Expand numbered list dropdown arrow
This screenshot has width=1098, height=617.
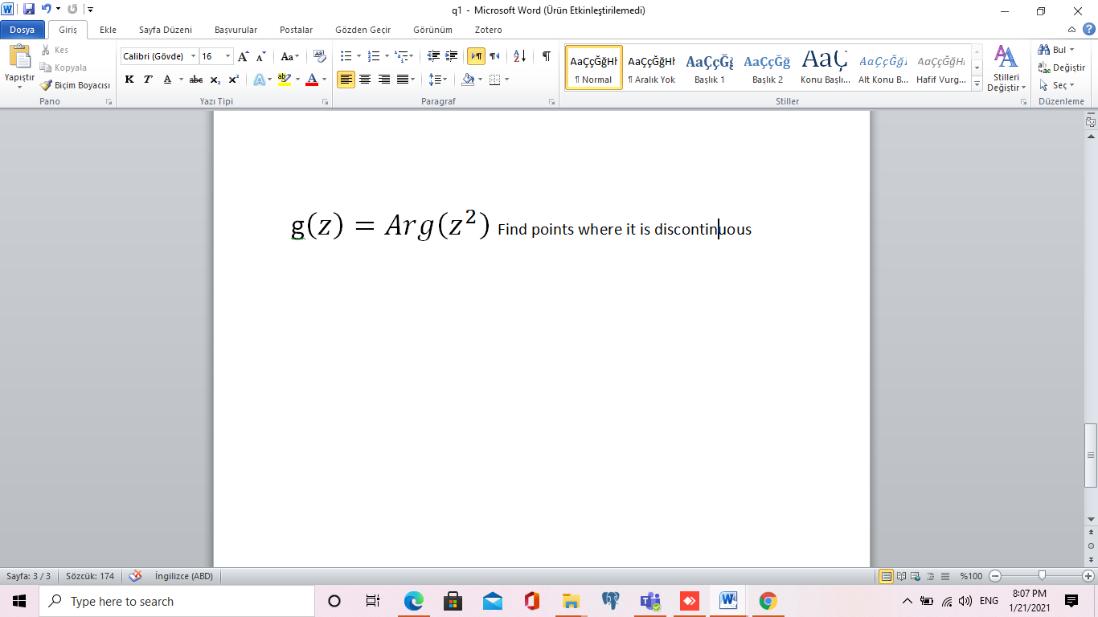[387, 56]
